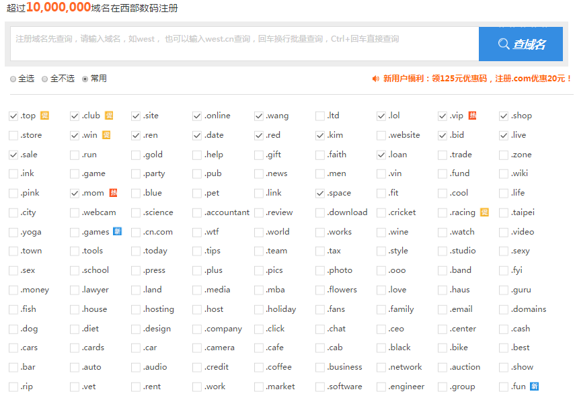Focus the domain name query input field

click(245, 44)
